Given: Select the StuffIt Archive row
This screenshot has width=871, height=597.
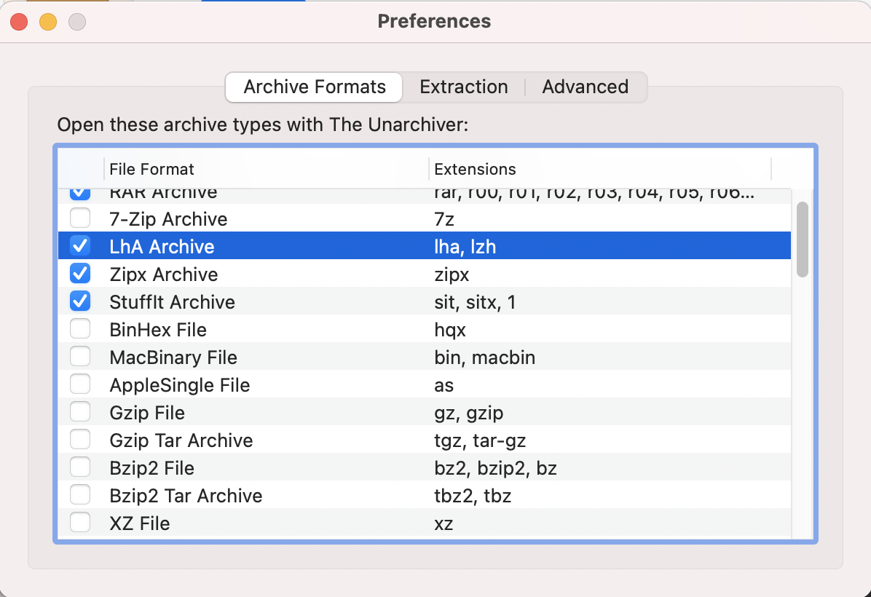Looking at the screenshot, I should coord(291,301).
